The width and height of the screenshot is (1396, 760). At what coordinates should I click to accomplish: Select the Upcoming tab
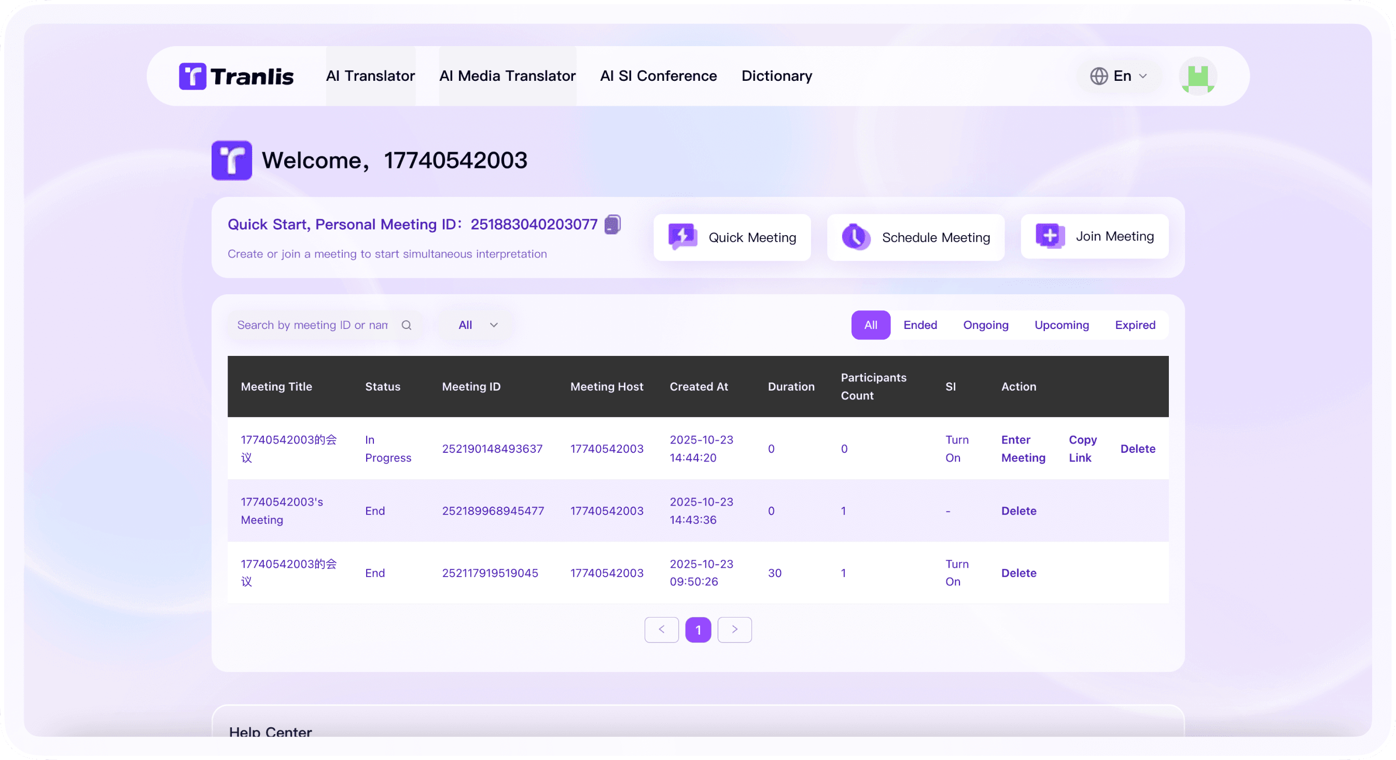coord(1061,325)
